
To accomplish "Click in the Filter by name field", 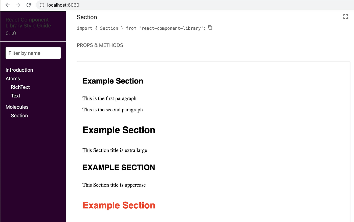I will [x=33, y=53].
